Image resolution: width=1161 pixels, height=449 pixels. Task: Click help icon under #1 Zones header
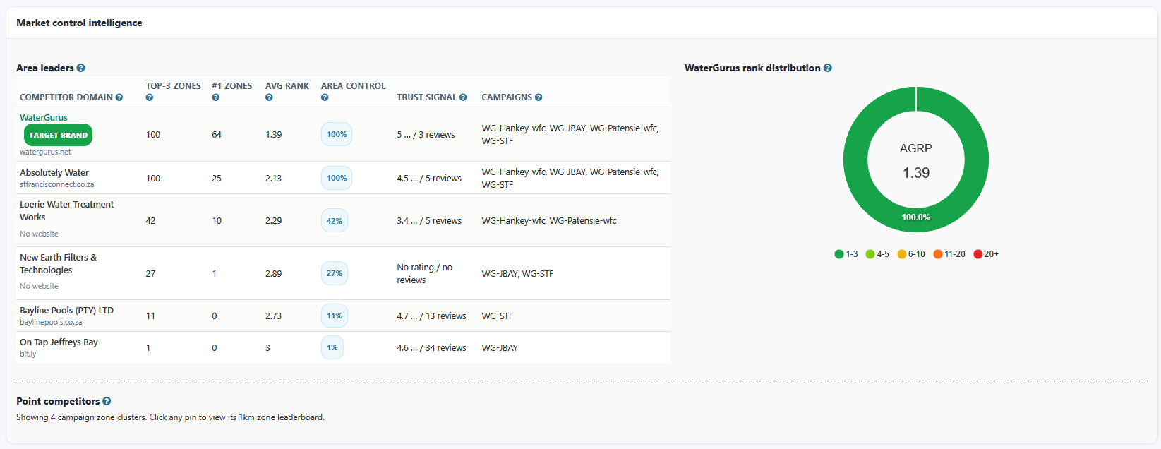click(216, 97)
